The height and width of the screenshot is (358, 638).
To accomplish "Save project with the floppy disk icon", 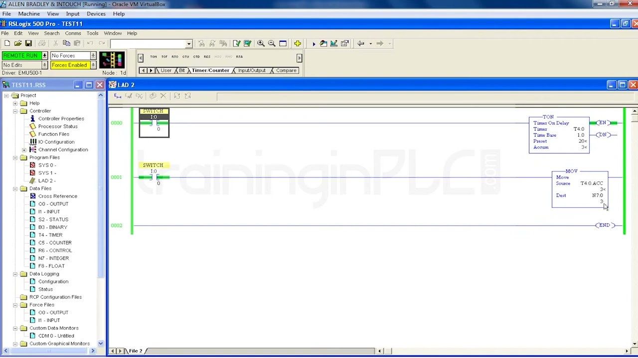I will [x=28, y=43].
